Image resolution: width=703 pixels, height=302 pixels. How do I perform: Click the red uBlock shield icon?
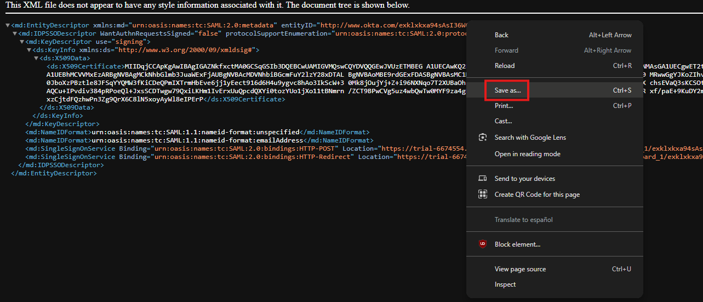pos(482,244)
